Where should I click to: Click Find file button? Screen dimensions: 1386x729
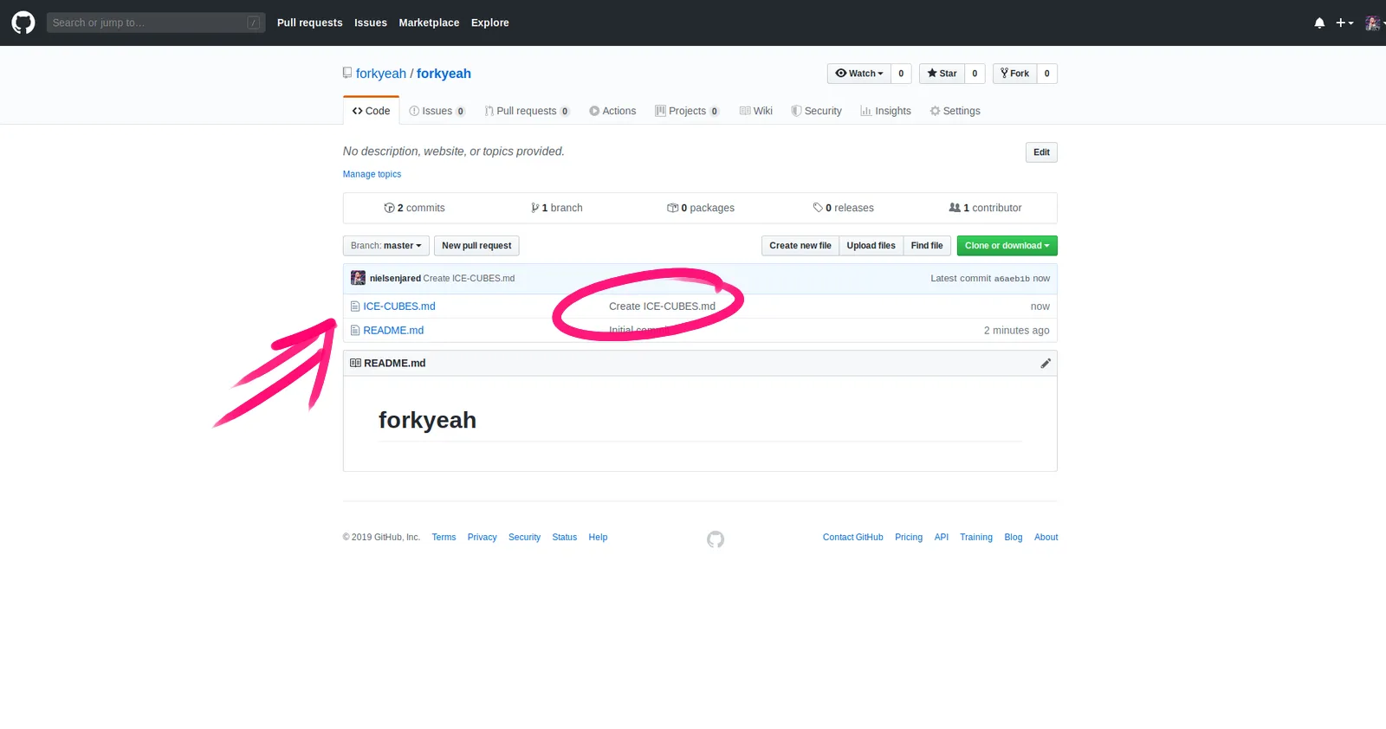tap(927, 246)
